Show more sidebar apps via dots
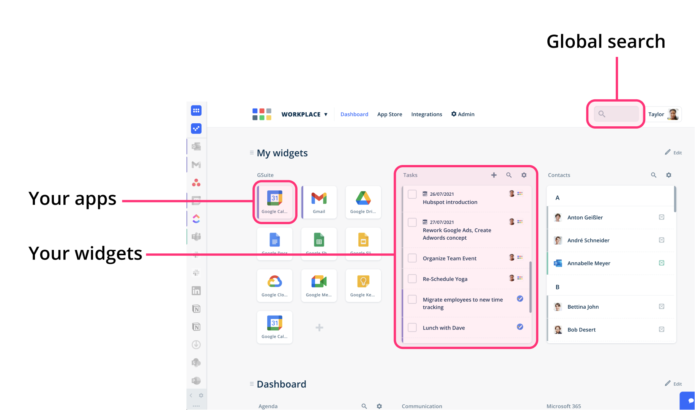 click(196, 406)
